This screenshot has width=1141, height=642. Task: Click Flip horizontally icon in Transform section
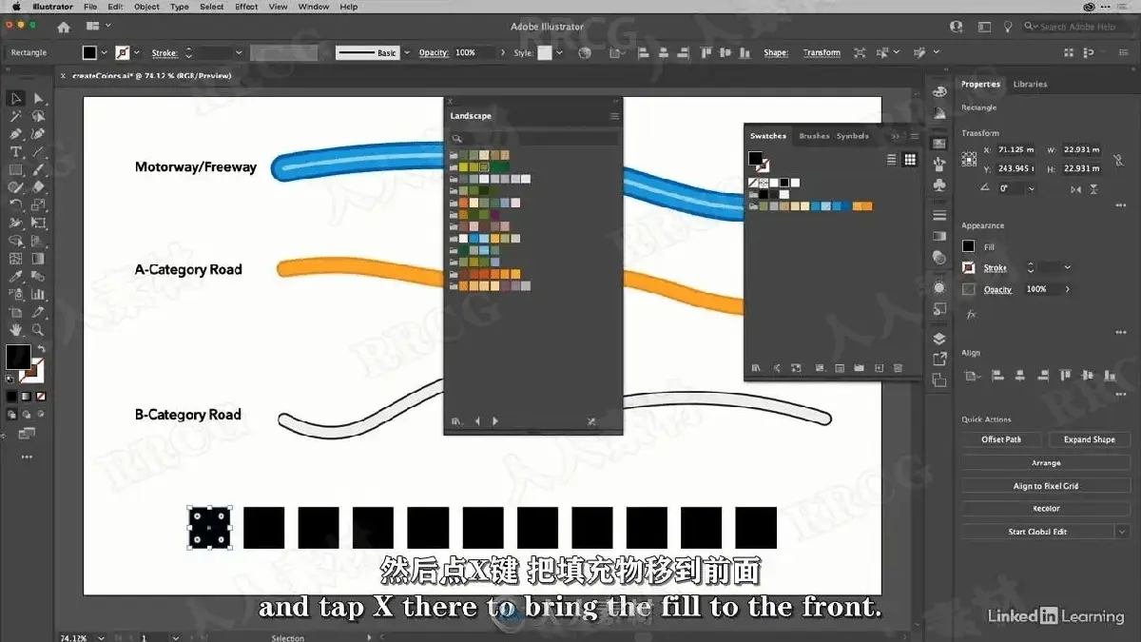pyautogui.click(x=1076, y=189)
